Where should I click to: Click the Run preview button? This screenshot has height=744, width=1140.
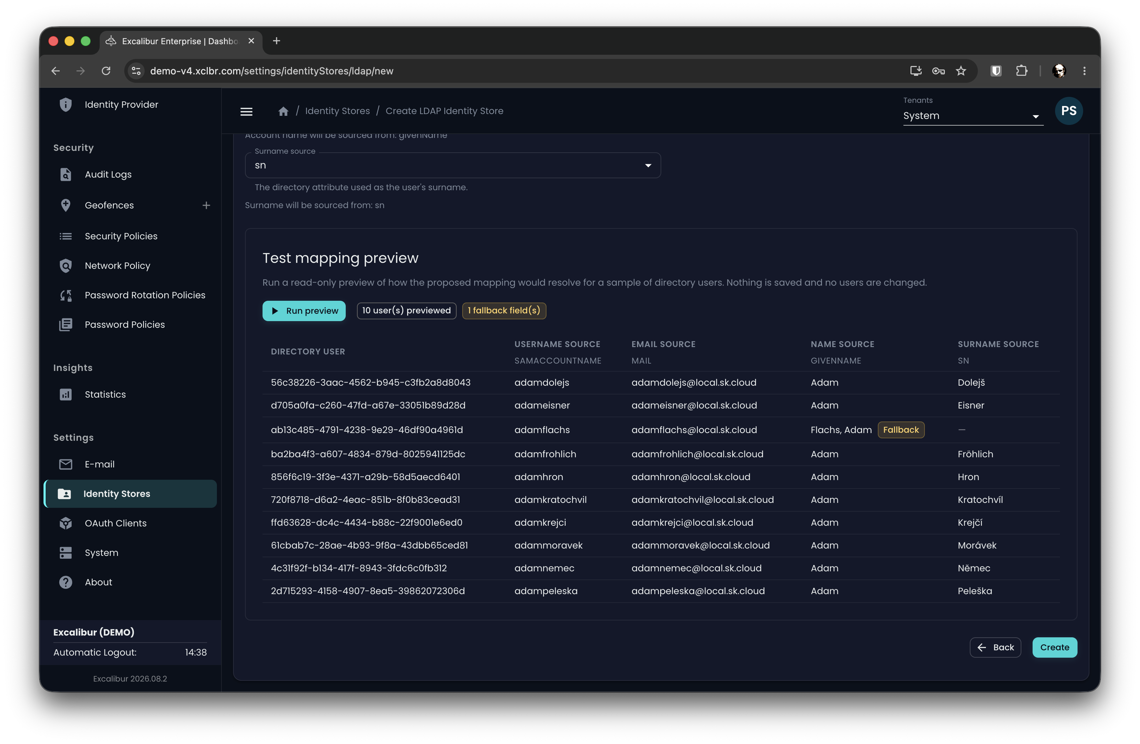tap(304, 311)
